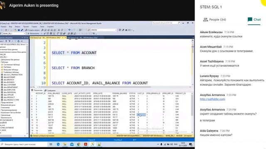
Task: Click the notification center icon in system tray
Action: pos(191,144)
